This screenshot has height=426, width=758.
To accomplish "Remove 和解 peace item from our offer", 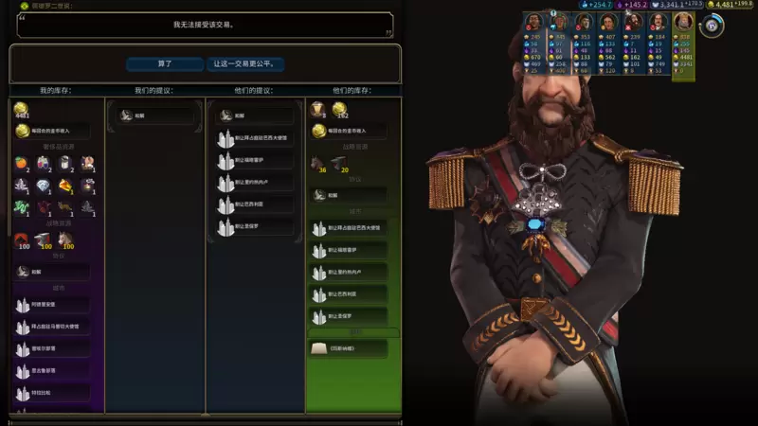I will click(154, 115).
